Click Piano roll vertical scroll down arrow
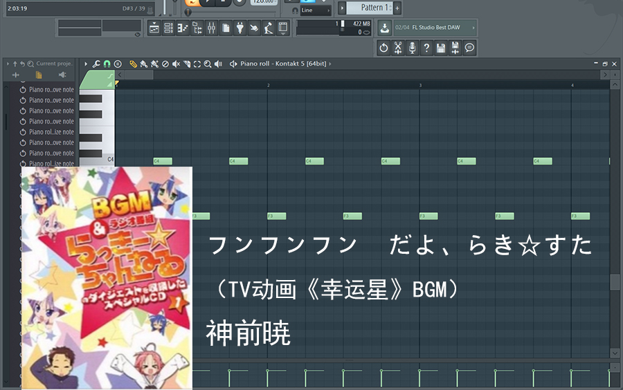Screen dimensions: 623x390 click(615, 352)
